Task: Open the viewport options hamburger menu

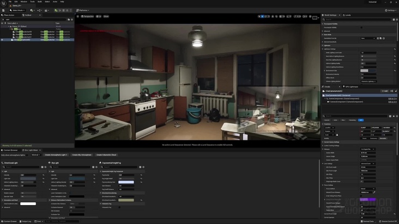Action: coord(78,16)
